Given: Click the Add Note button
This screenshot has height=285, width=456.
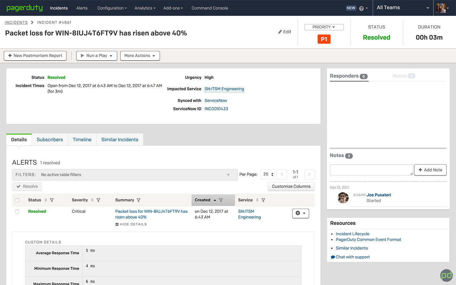Looking at the screenshot, I should point(430,170).
